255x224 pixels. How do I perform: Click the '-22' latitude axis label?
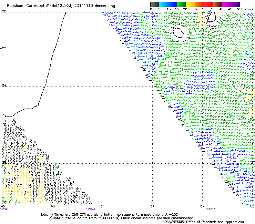[x=3, y=48]
